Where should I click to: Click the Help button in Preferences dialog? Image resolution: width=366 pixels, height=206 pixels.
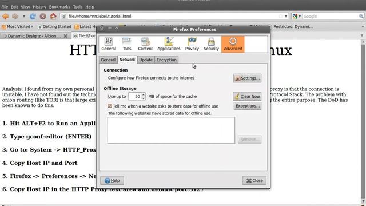112,181
